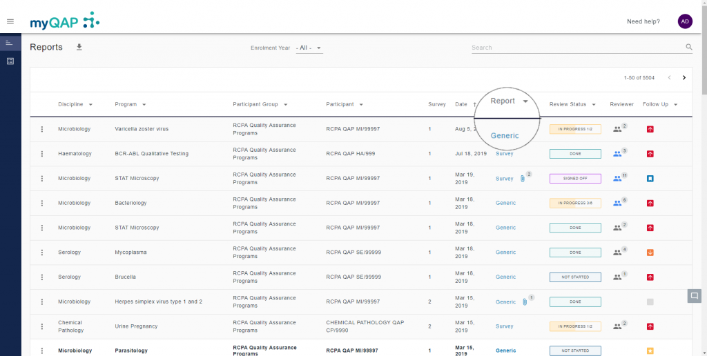Click the NOT STARTED status on Brucella row
The height and width of the screenshot is (356, 707).
click(575, 277)
